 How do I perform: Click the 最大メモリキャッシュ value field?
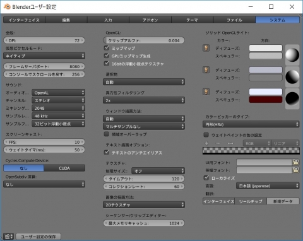(144, 223)
